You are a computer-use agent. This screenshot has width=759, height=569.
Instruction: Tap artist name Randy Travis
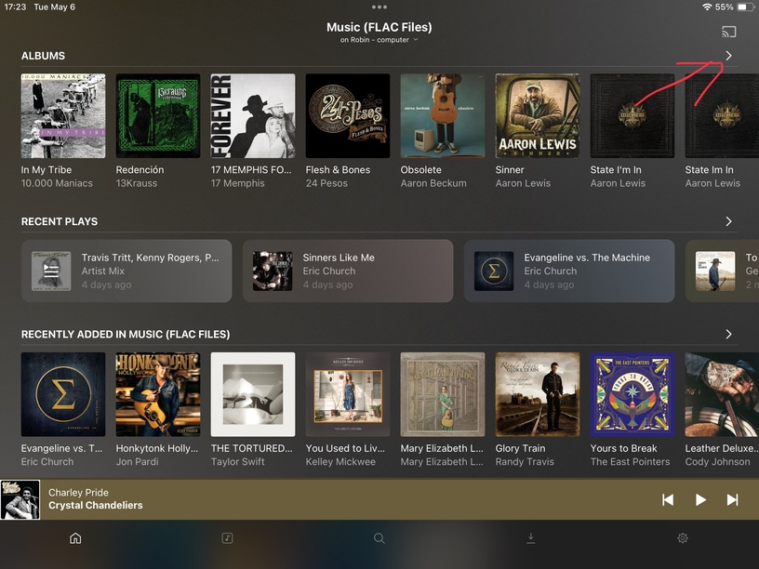[525, 461]
